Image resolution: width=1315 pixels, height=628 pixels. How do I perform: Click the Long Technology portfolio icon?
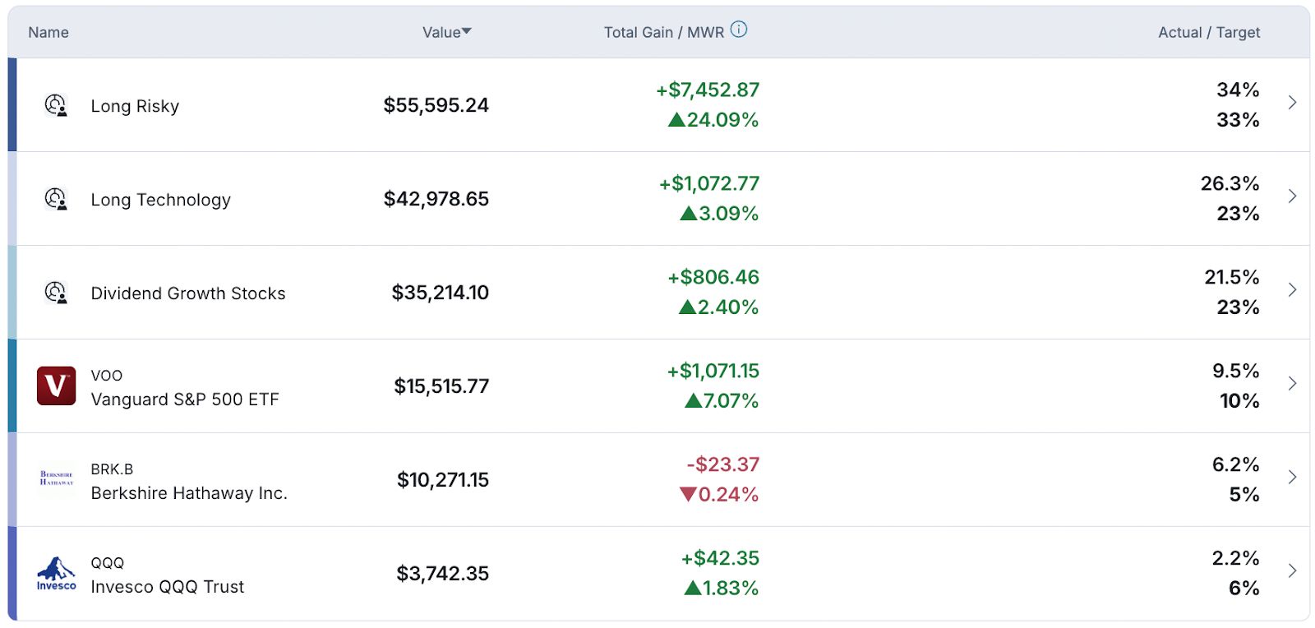coord(56,199)
